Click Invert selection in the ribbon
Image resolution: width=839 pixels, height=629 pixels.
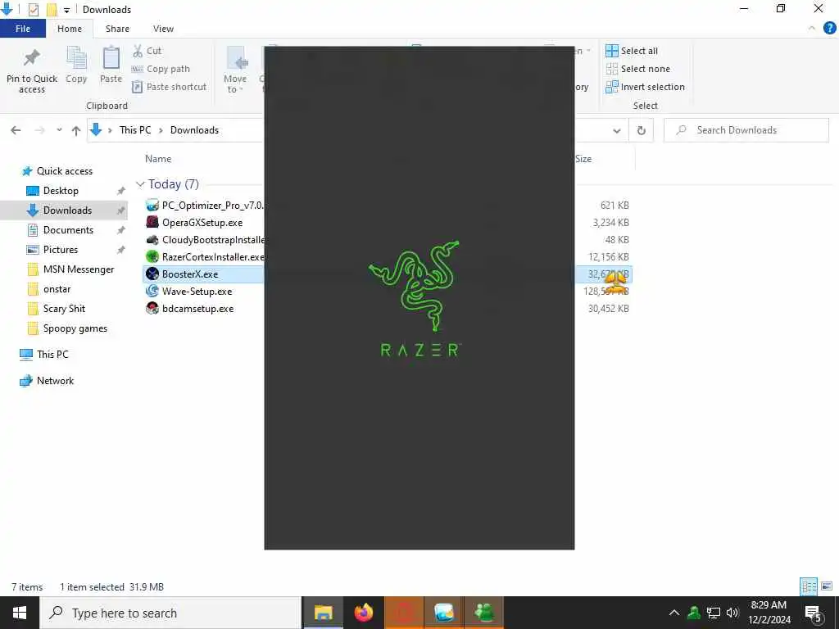tap(646, 87)
